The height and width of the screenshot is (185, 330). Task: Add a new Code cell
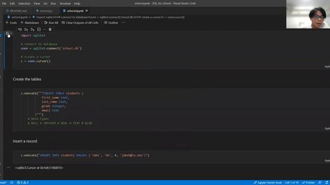coord(11,23)
